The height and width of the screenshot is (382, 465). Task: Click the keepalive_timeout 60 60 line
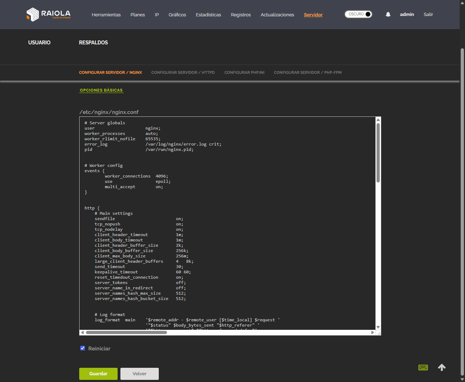click(143, 272)
